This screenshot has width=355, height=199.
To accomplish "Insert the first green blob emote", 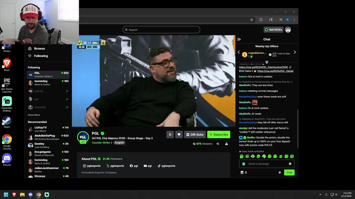I will [242, 156].
